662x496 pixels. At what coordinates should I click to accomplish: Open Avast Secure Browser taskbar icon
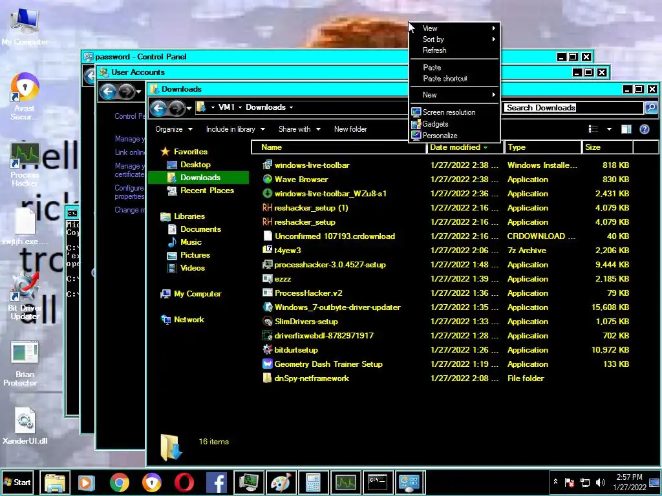[151, 482]
